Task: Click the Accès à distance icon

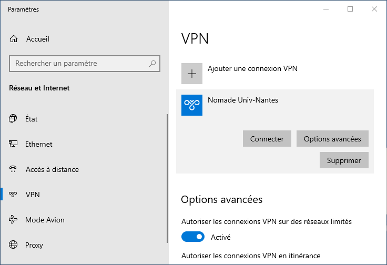Action: [14, 169]
